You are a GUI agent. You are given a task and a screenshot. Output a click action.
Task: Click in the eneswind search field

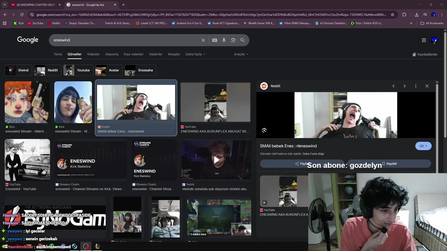pyautogui.click(x=126, y=40)
